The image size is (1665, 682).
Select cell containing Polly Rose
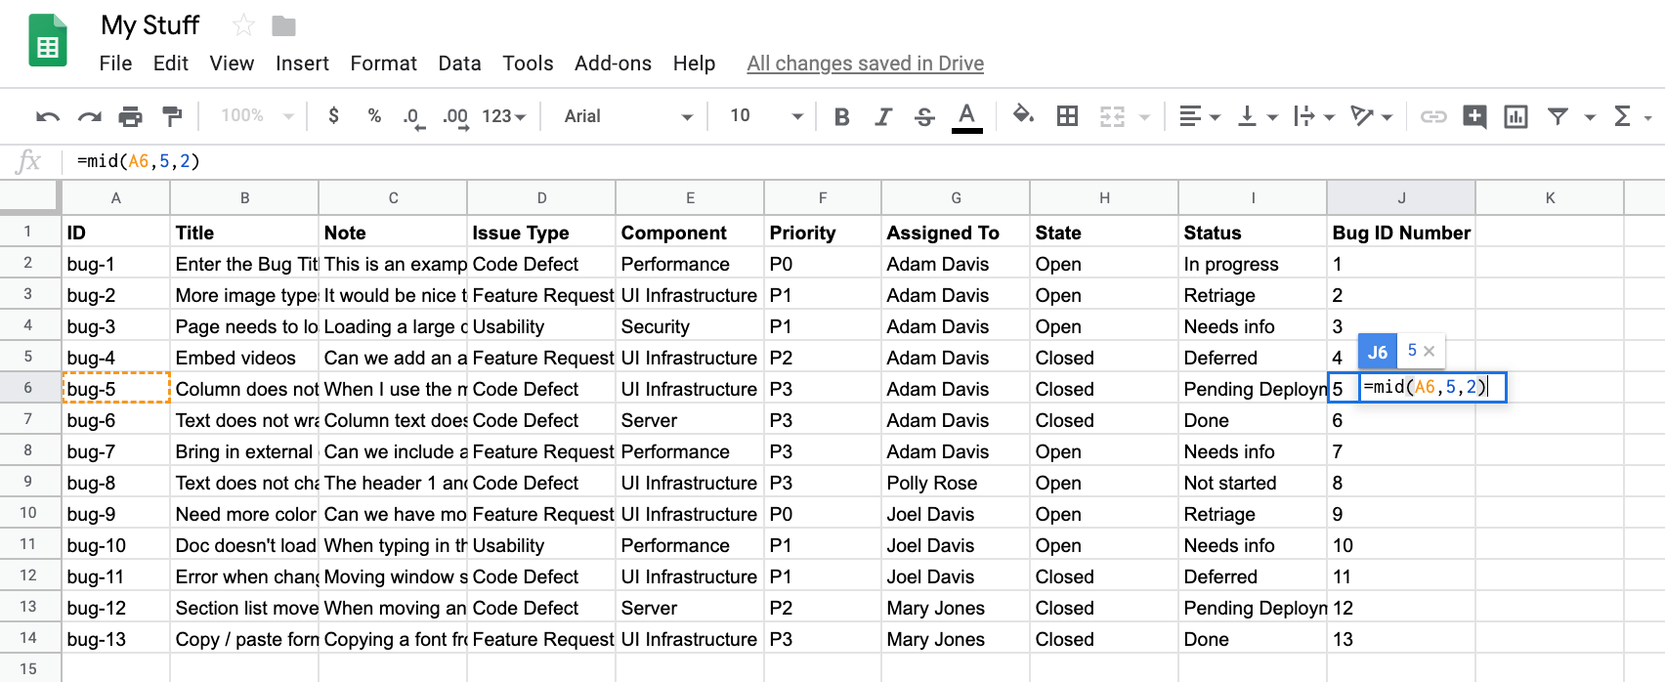[x=956, y=483]
